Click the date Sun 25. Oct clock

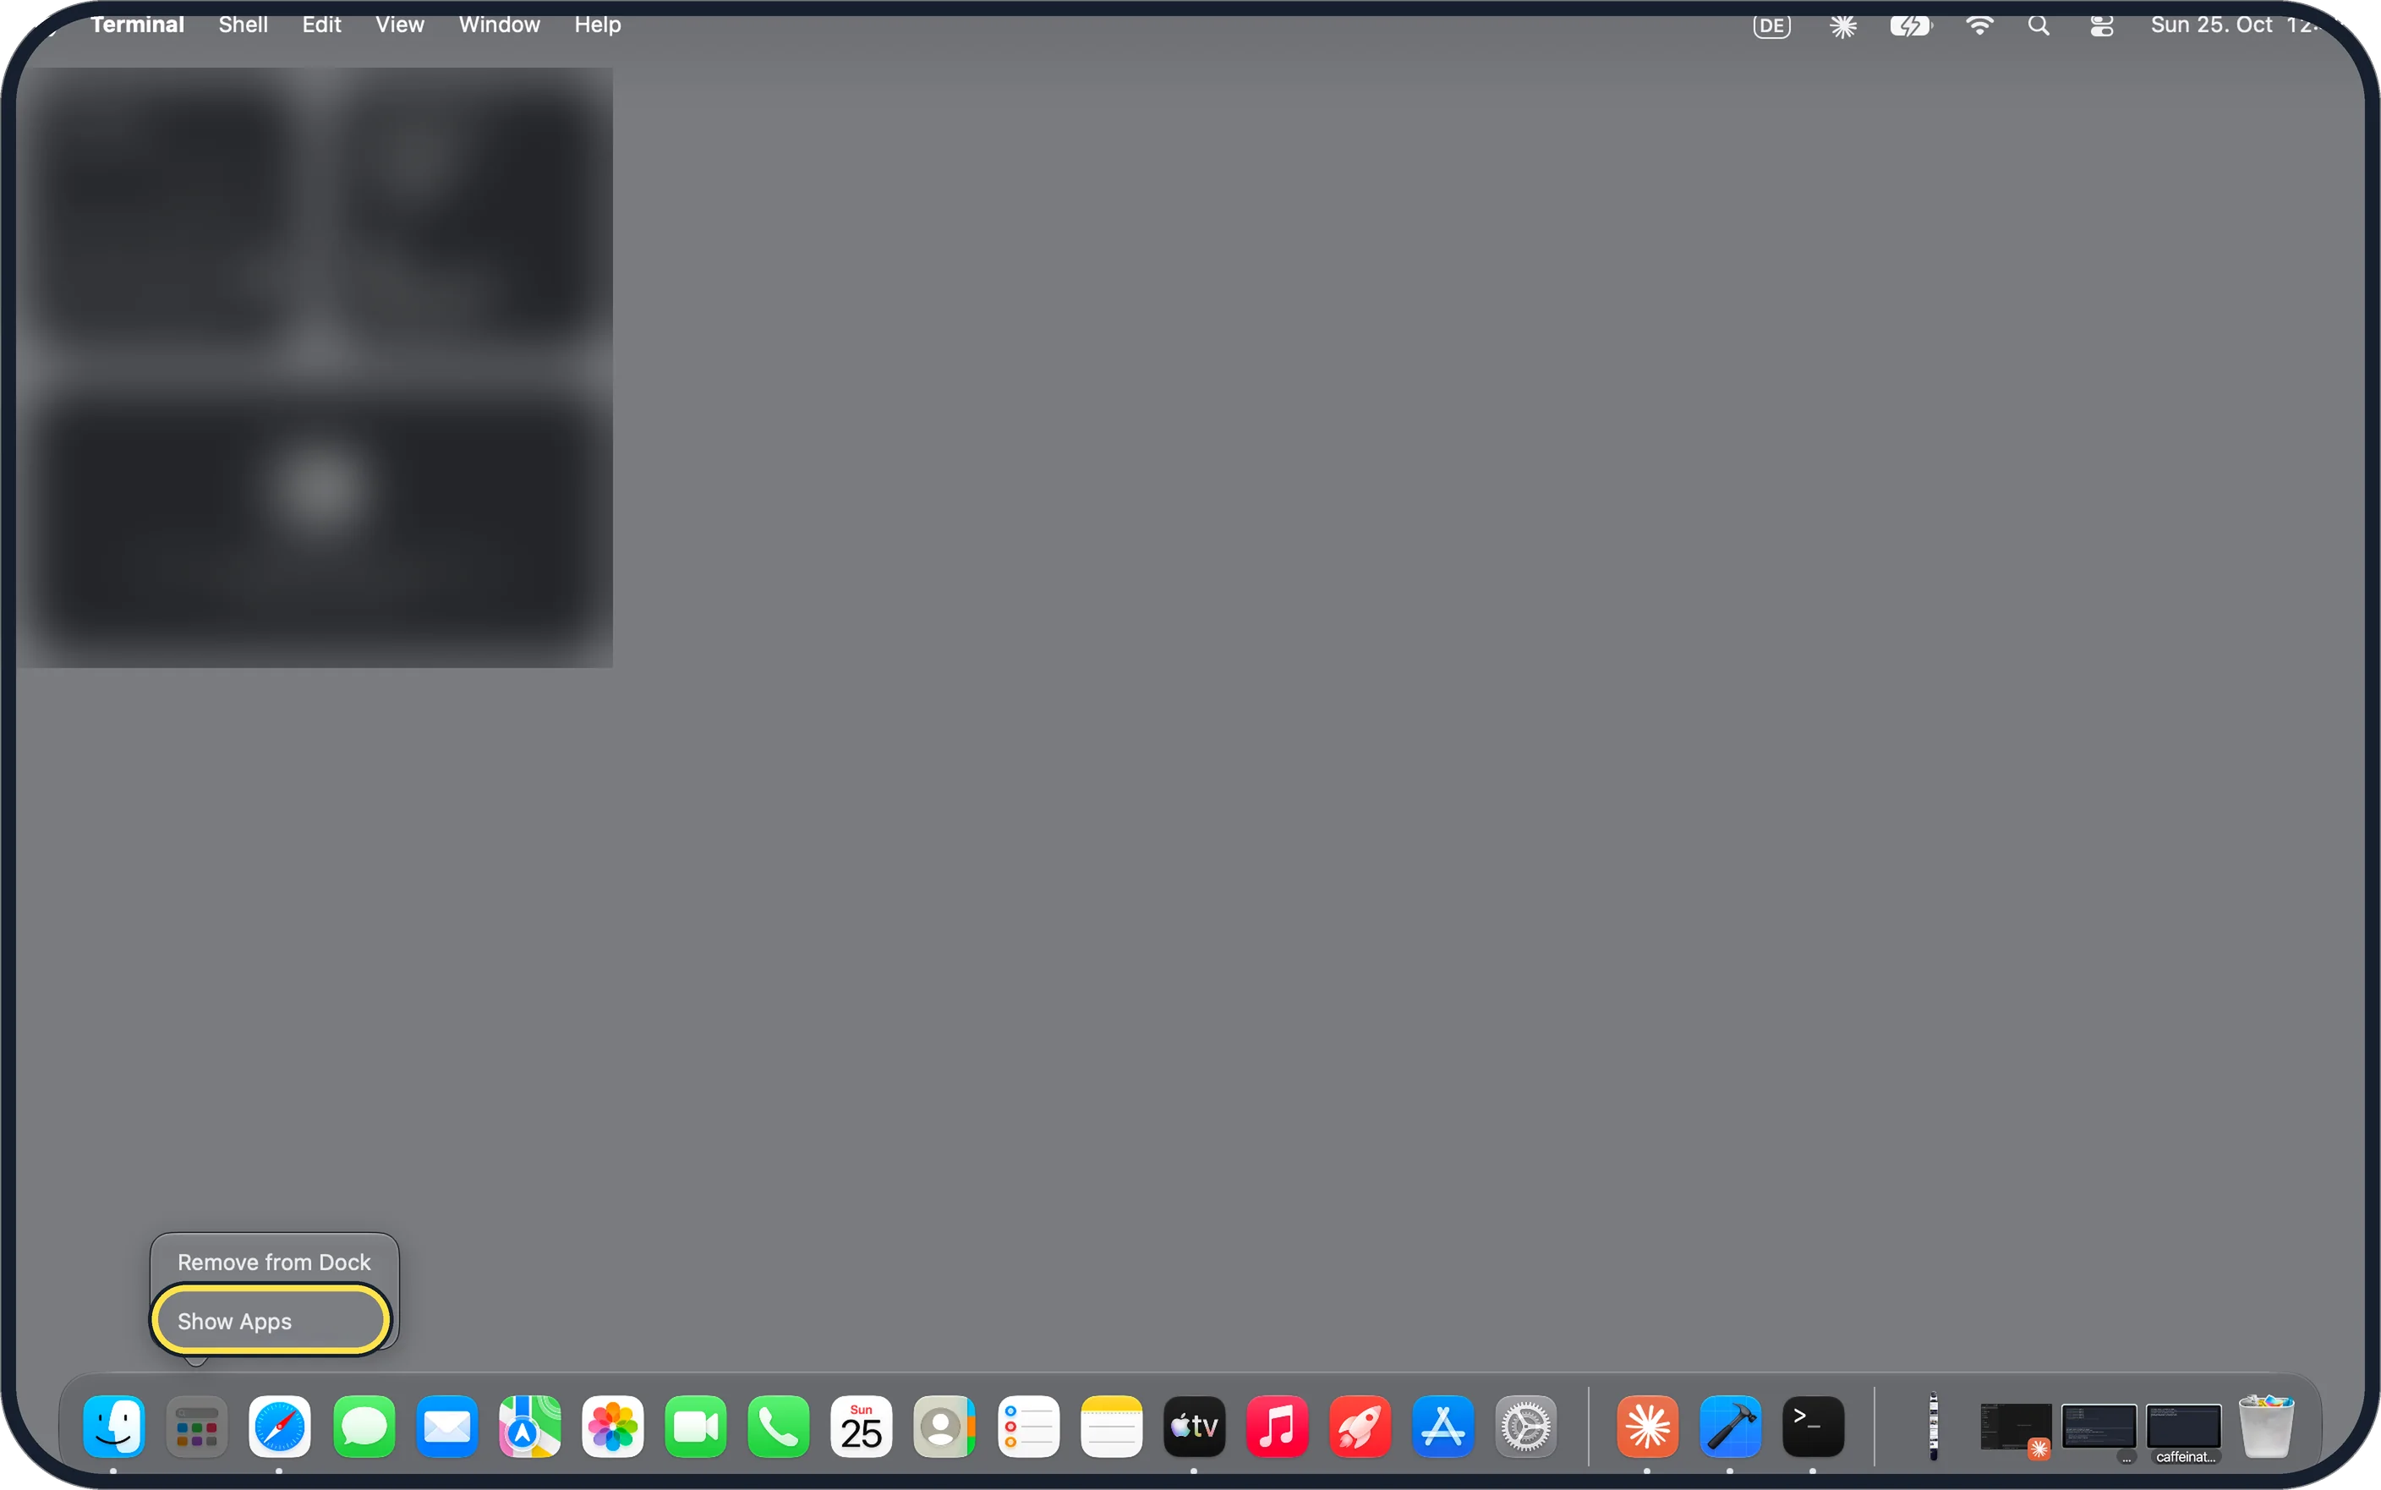(2233, 25)
